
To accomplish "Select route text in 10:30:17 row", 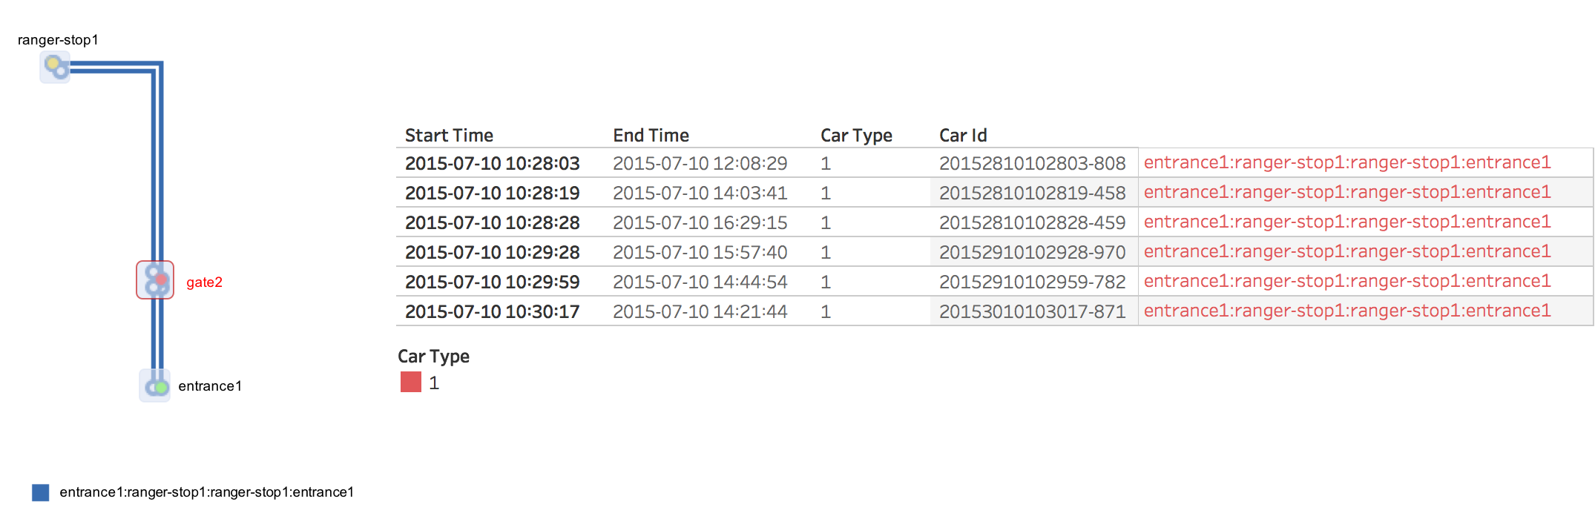I will point(1347,311).
